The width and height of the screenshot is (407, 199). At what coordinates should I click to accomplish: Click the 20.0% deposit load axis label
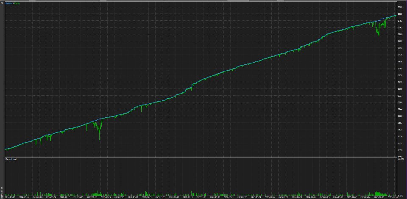point(401,159)
